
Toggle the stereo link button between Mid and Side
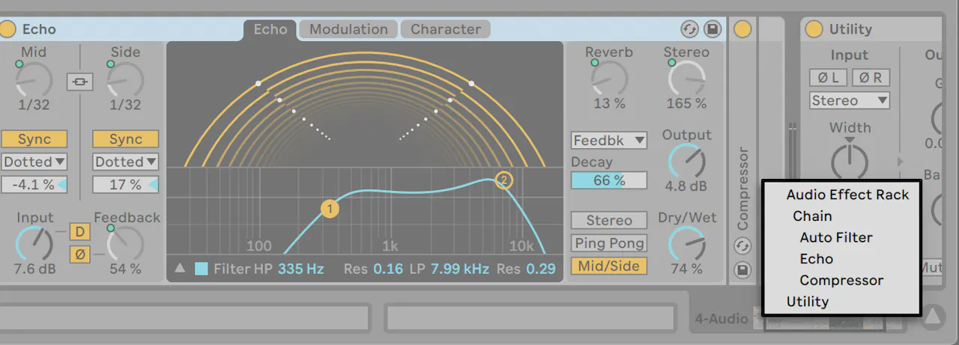[x=79, y=81]
